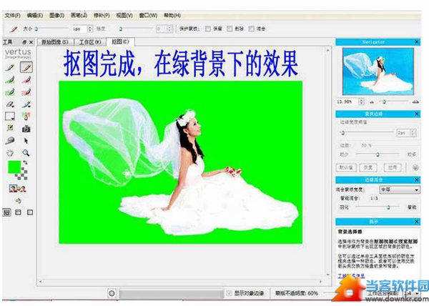The width and height of the screenshot is (429, 306).
Task: Click the camera snapshot tool
Action: click(x=26, y=129)
